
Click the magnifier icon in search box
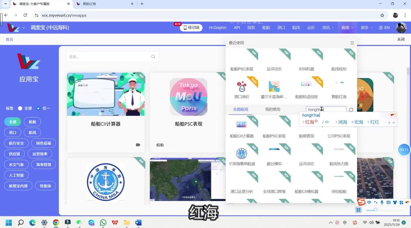click(153, 57)
